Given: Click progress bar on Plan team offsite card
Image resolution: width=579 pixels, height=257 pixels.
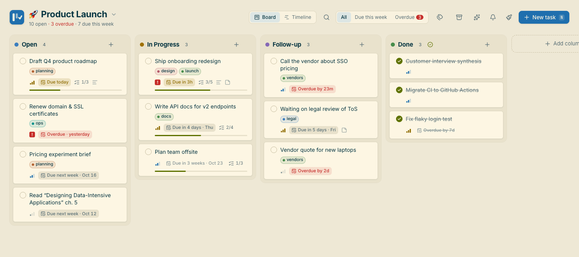Looking at the screenshot, I should coord(201,171).
